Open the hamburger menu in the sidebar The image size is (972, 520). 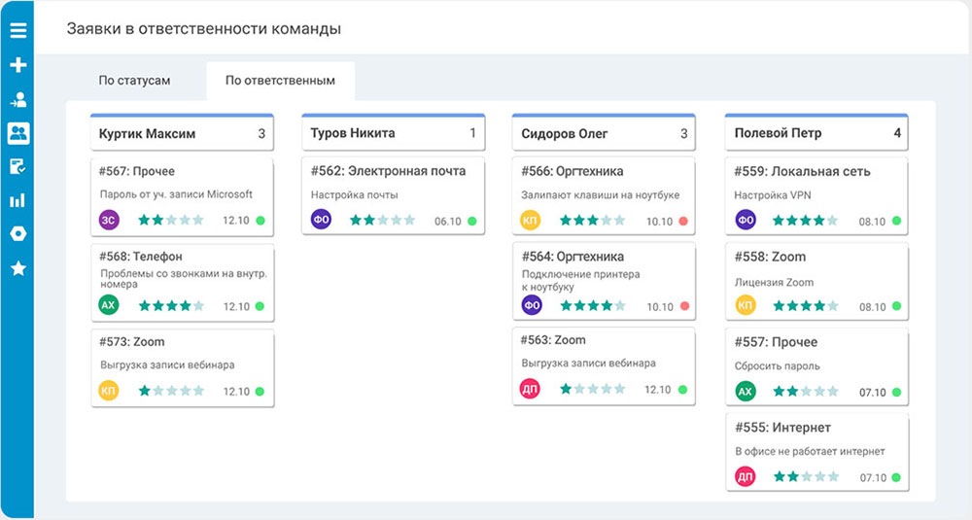pos(17,30)
